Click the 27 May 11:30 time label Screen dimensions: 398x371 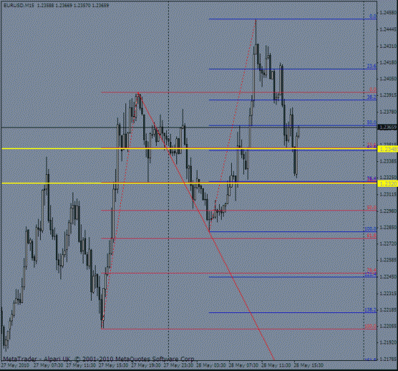tap(81, 365)
